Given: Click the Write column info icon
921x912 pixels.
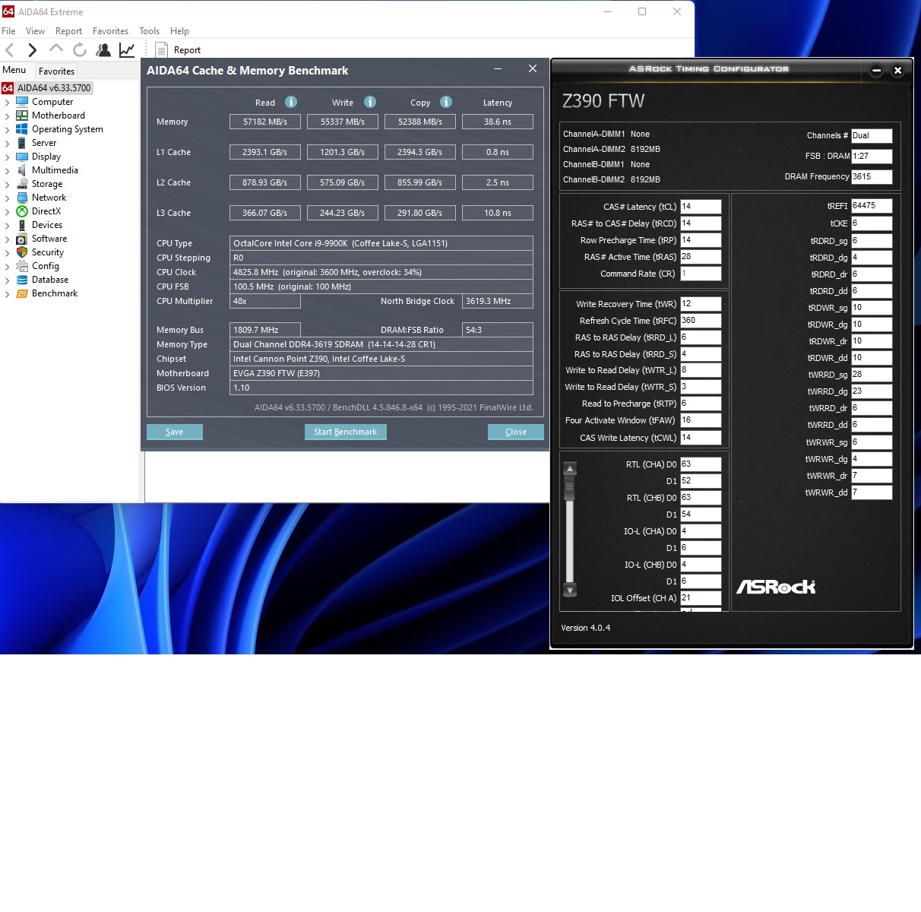Looking at the screenshot, I should 370,102.
